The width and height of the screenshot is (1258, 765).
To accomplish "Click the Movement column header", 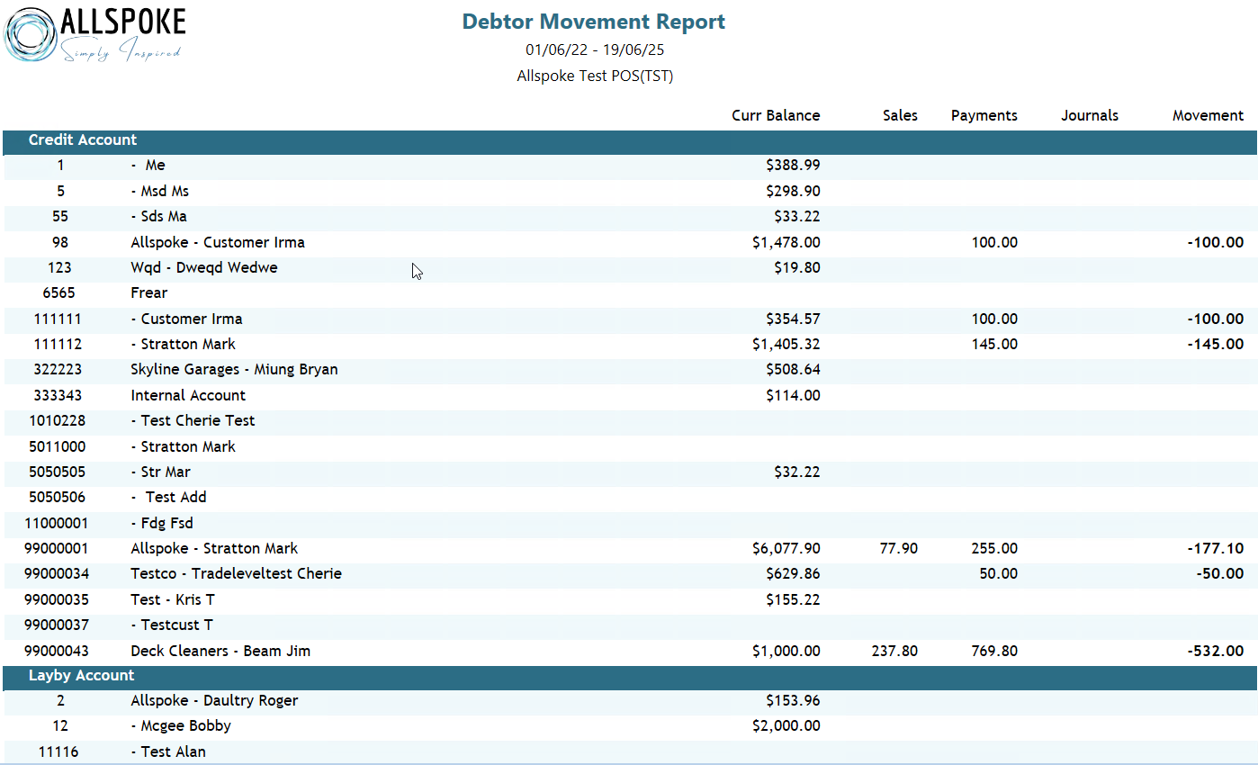I will coord(1208,115).
